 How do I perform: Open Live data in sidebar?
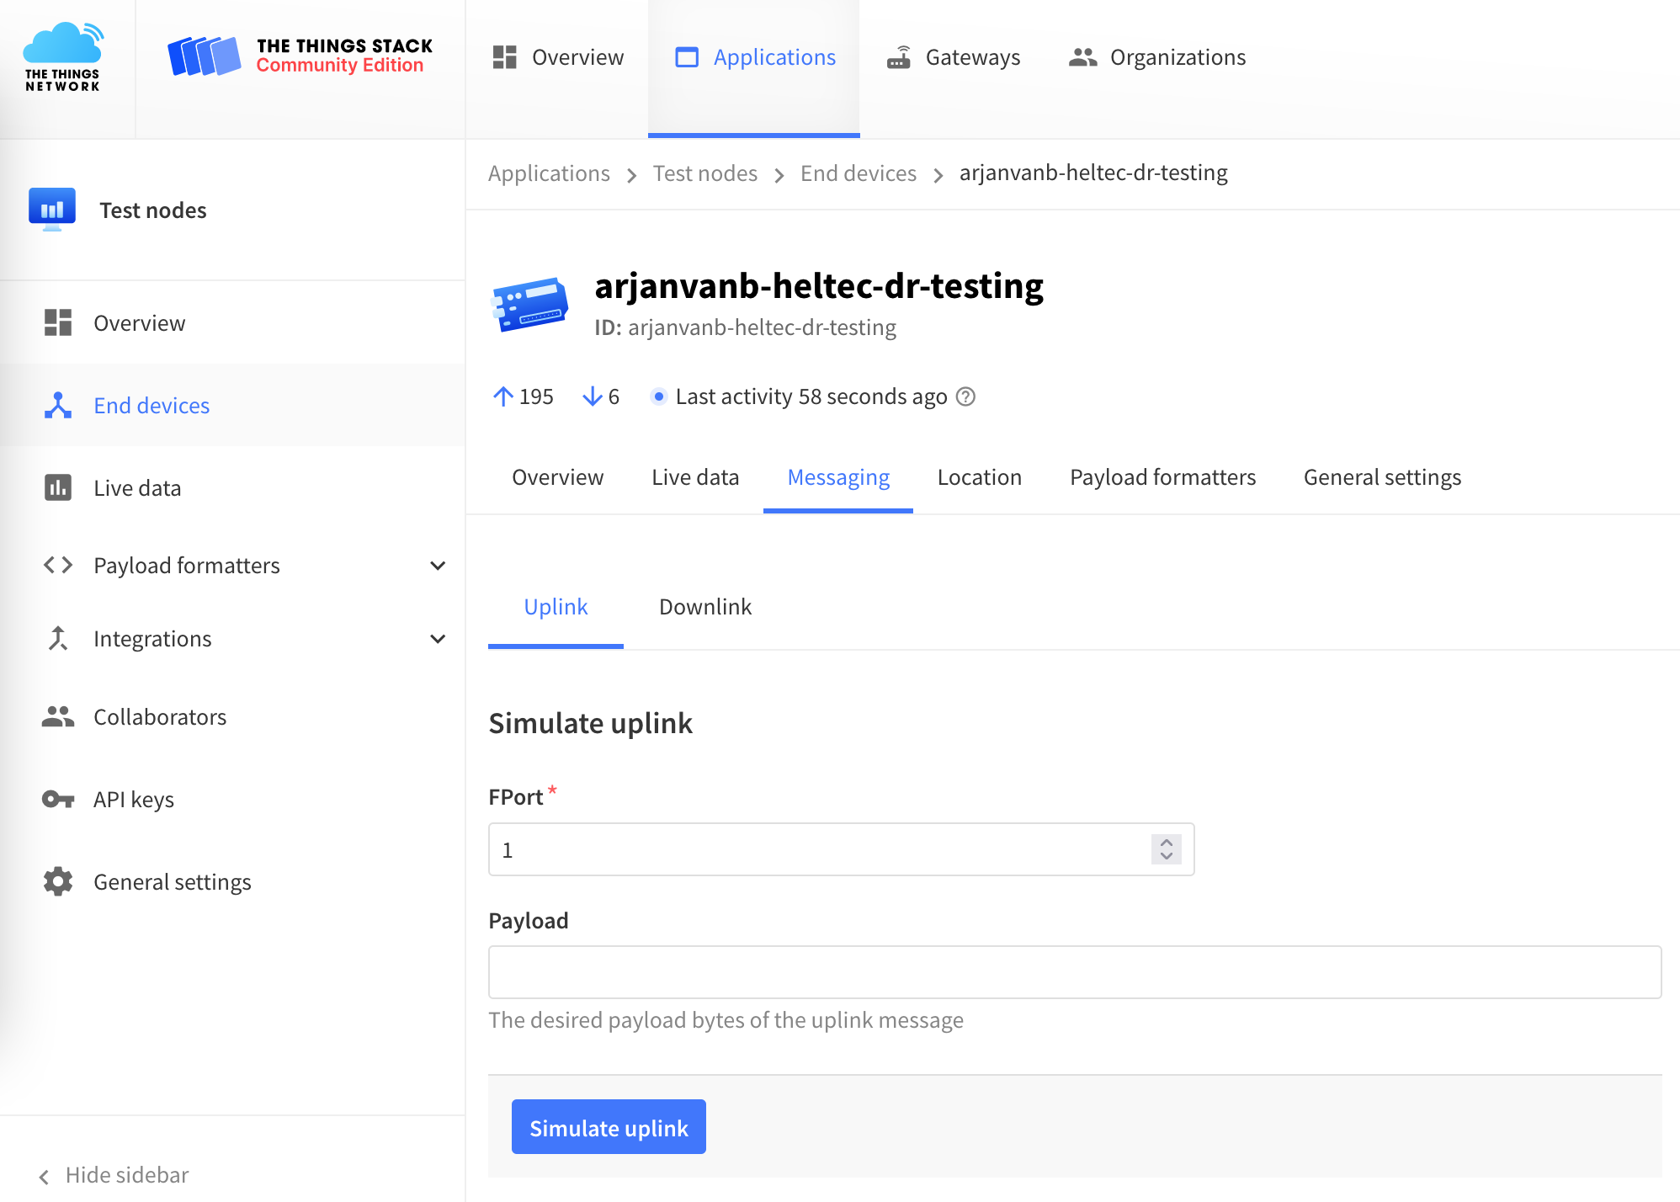pos(232,488)
